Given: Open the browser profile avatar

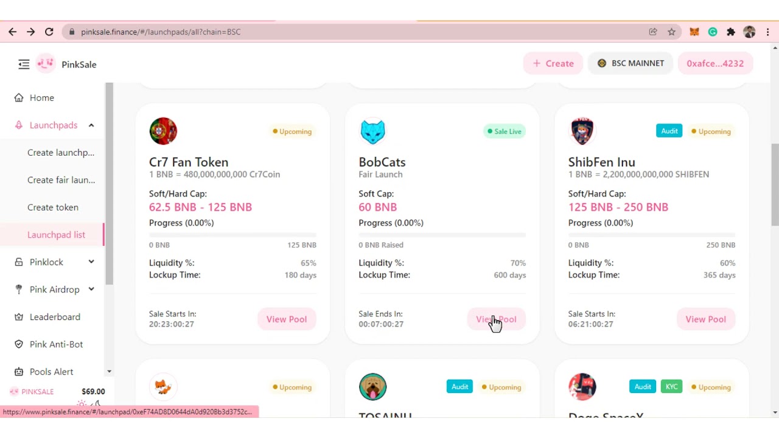Looking at the screenshot, I should [749, 32].
